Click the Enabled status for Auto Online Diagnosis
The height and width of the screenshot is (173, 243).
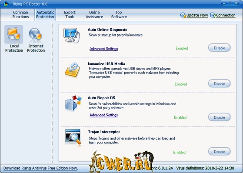point(182,48)
